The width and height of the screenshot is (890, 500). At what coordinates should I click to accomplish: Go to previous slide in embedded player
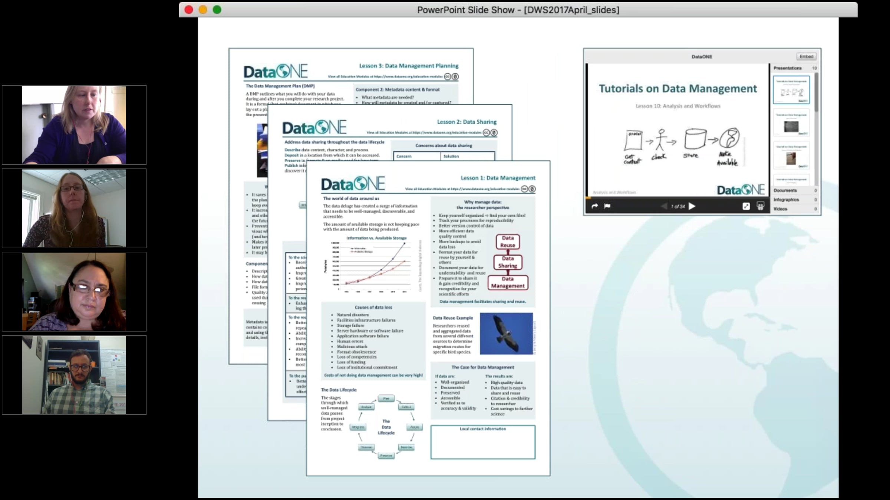tap(663, 206)
